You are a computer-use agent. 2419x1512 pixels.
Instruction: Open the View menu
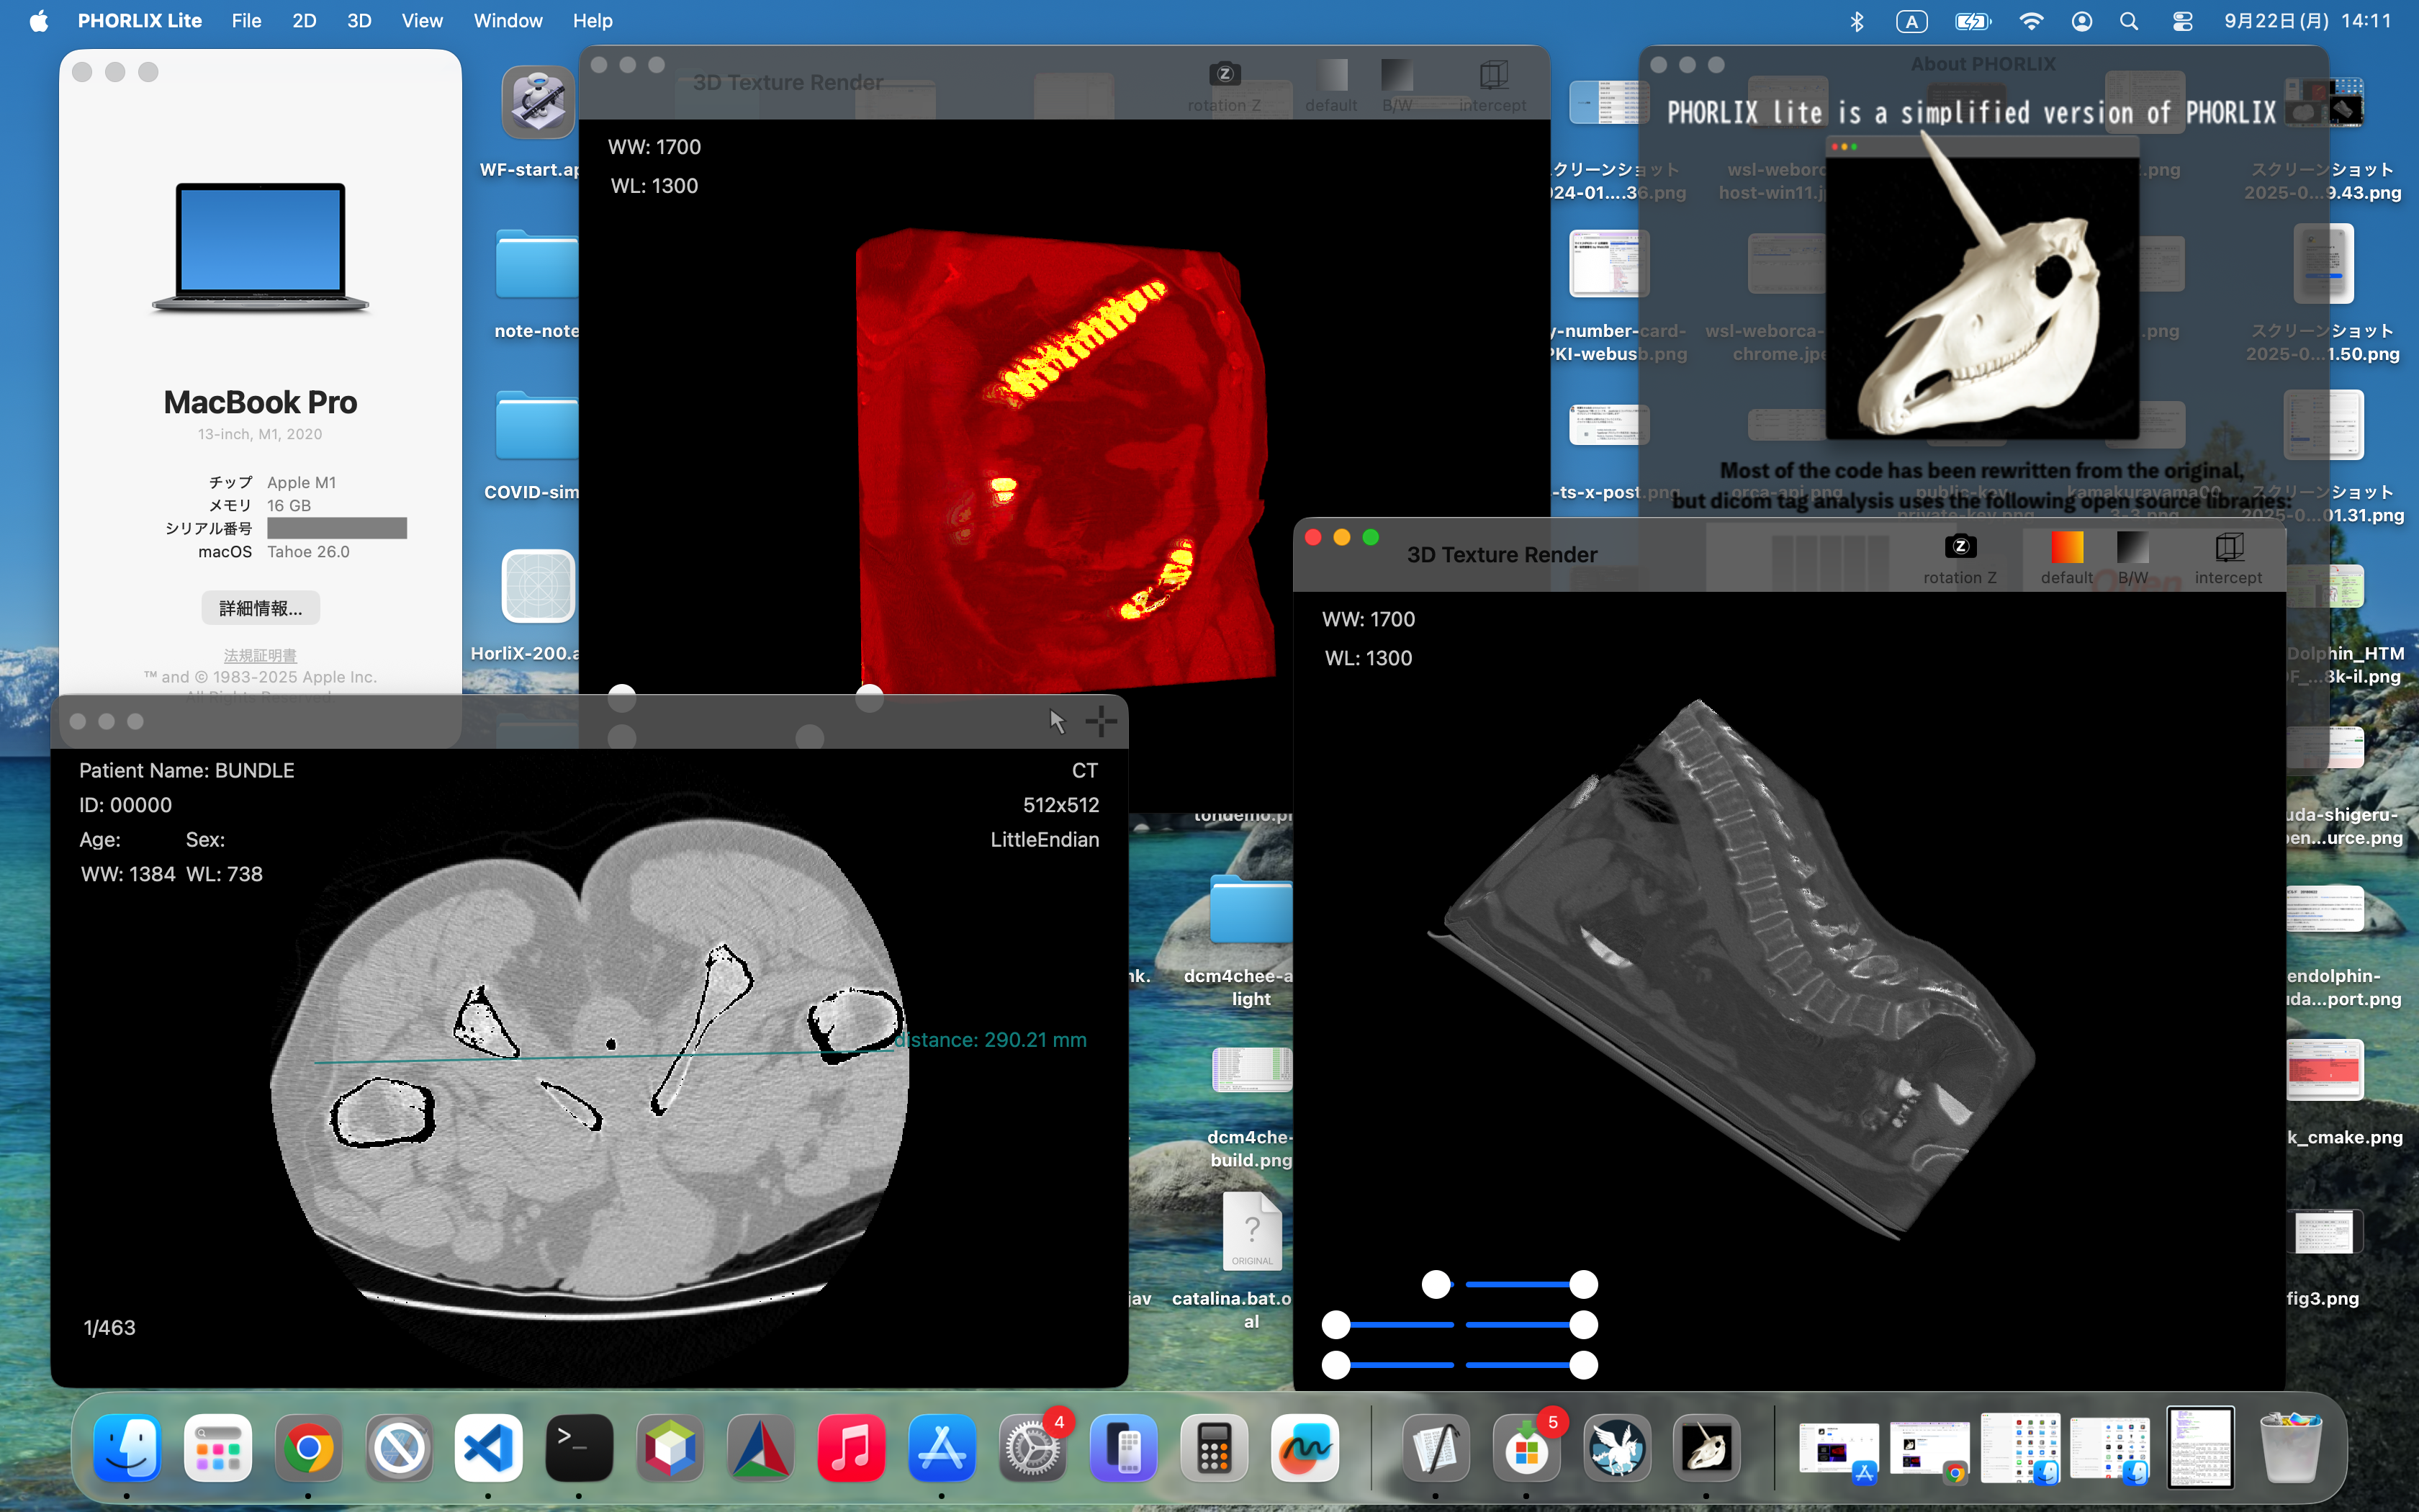click(422, 21)
